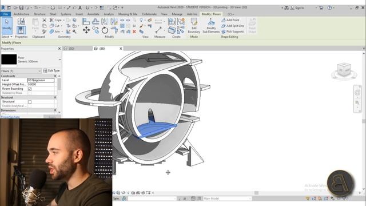
Task: Click Add Split Line tool
Action: click(x=233, y=26)
